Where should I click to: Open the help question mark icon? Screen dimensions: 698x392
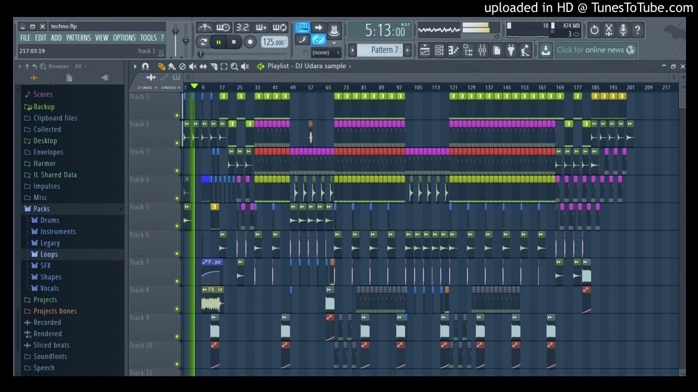click(637, 30)
